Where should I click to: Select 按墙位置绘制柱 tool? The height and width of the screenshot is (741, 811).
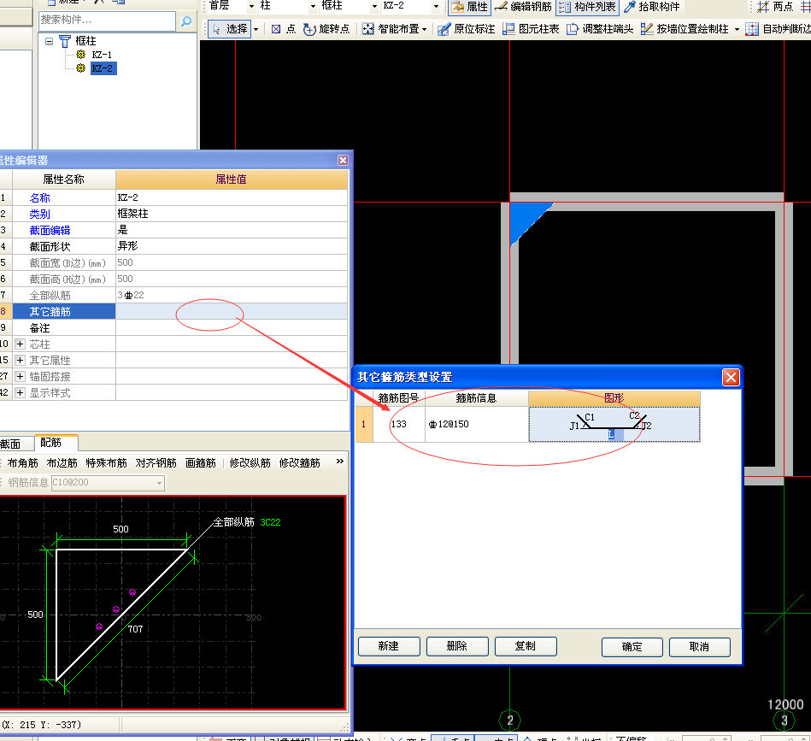tap(685, 29)
